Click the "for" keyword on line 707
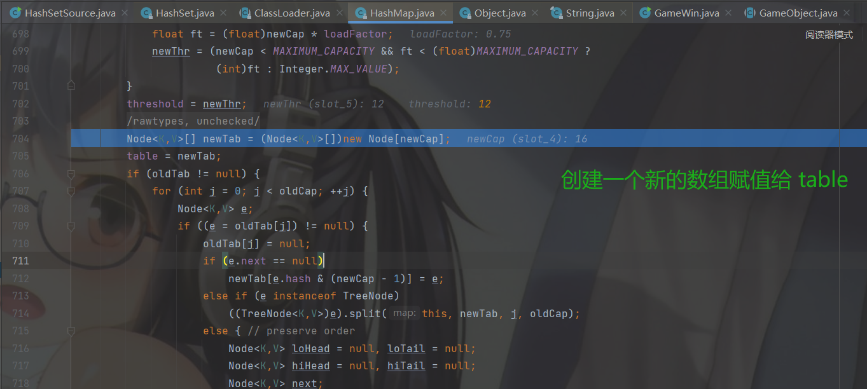Screen dimensions: 867x389 (162, 191)
